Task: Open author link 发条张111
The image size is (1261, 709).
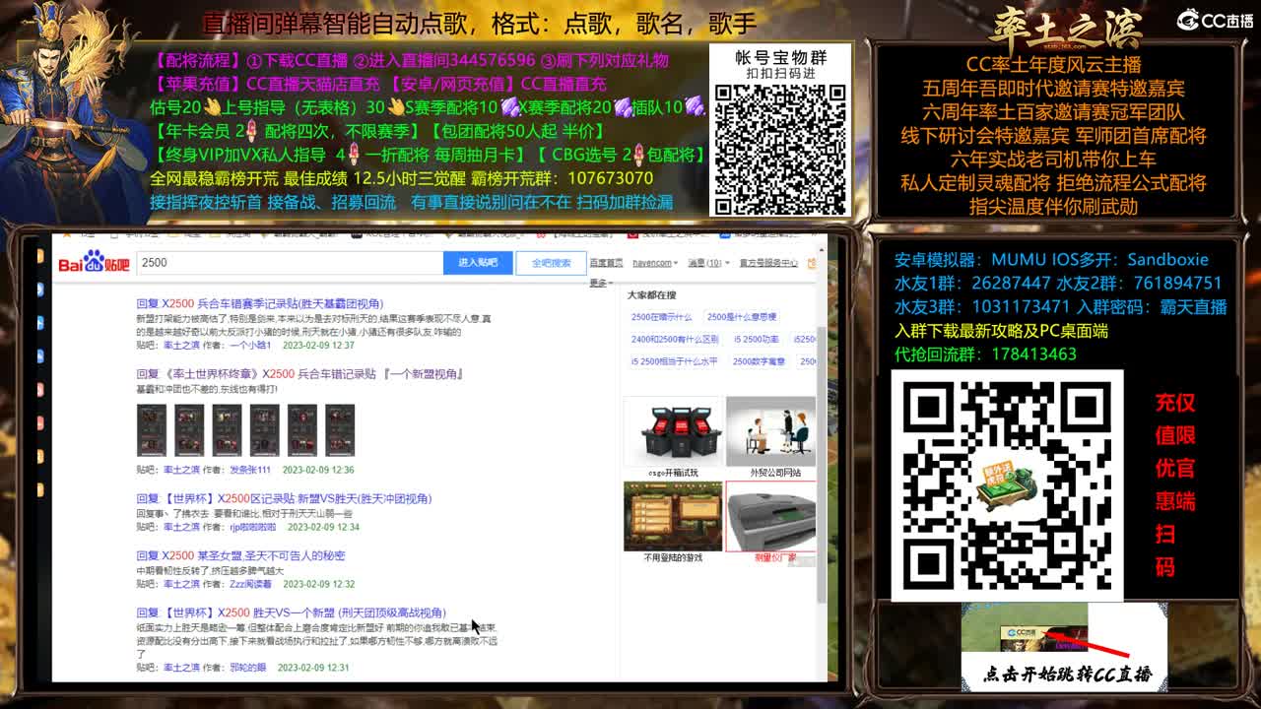Action: pyautogui.click(x=249, y=470)
